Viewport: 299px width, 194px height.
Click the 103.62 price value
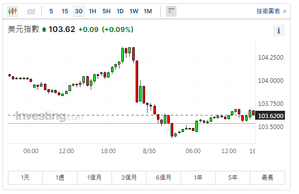[x=62, y=30]
